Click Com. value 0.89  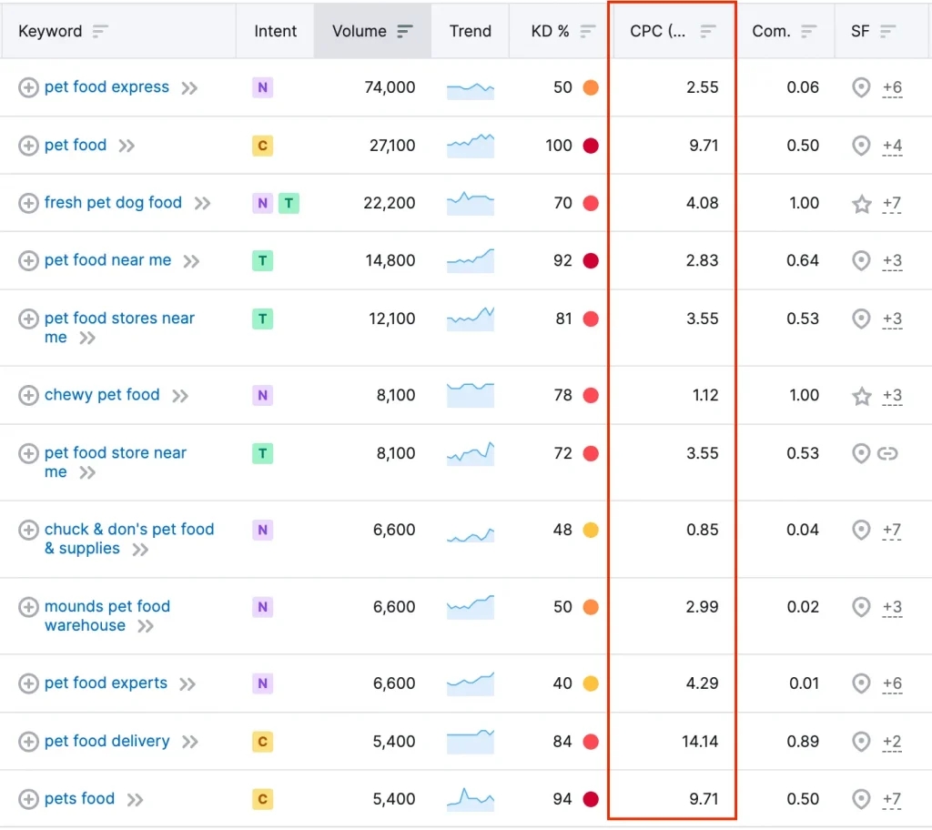[x=803, y=742]
